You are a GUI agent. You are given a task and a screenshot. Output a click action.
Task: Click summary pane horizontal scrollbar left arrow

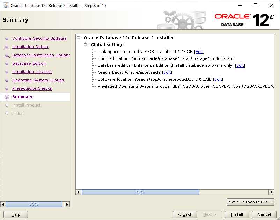pos(78,192)
